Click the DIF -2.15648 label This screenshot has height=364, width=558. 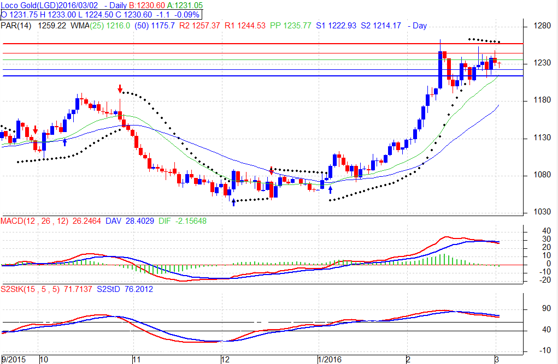[183, 221]
